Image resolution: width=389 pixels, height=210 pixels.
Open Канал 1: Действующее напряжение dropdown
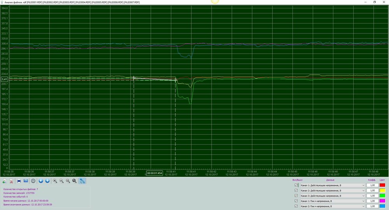pyautogui.click(x=333, y=185)
